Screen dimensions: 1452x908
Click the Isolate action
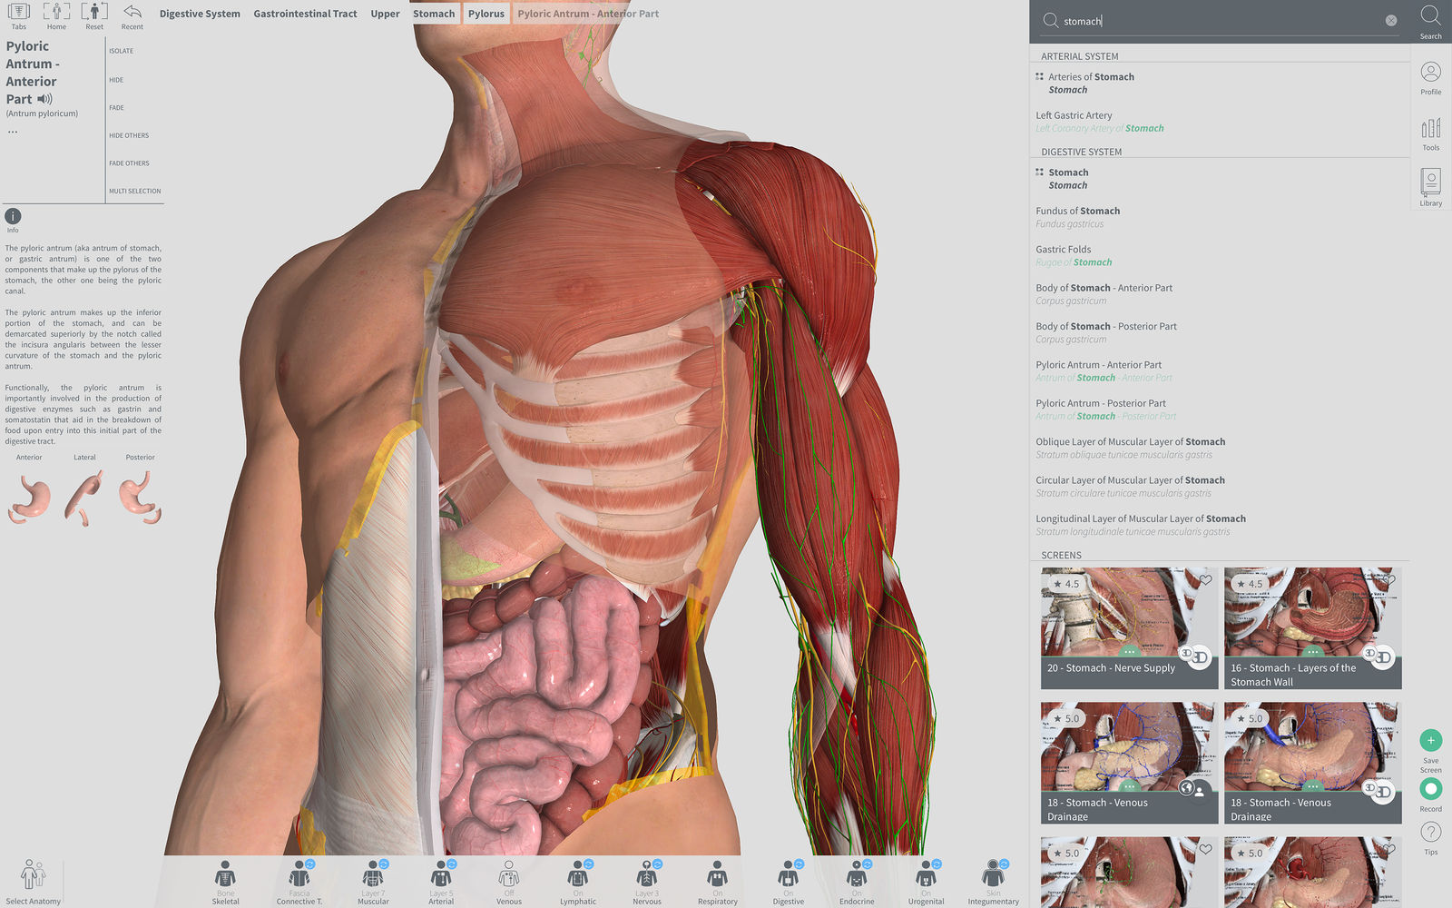coord(122,51)
